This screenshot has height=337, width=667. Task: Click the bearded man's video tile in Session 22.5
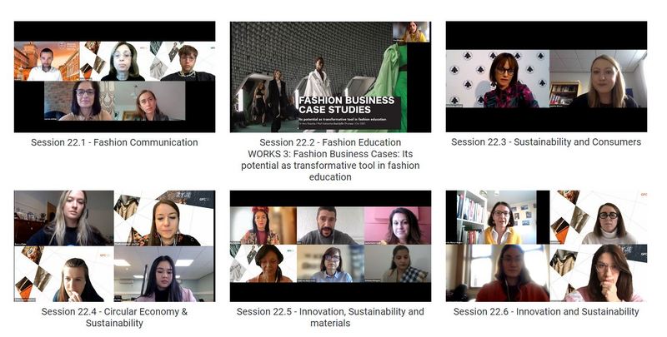(x=330, y=225)
